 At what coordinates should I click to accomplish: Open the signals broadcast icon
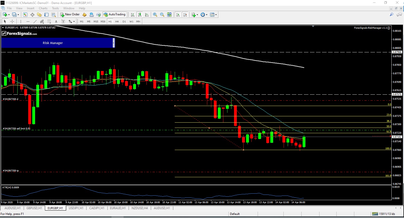[x=99, y=15]
